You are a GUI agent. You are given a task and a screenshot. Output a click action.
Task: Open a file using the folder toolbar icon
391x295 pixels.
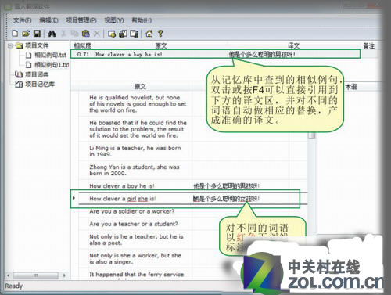(x=26, y=34)
